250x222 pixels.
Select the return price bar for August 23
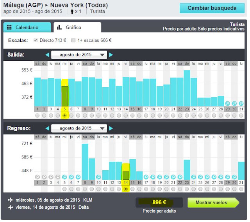187,170
